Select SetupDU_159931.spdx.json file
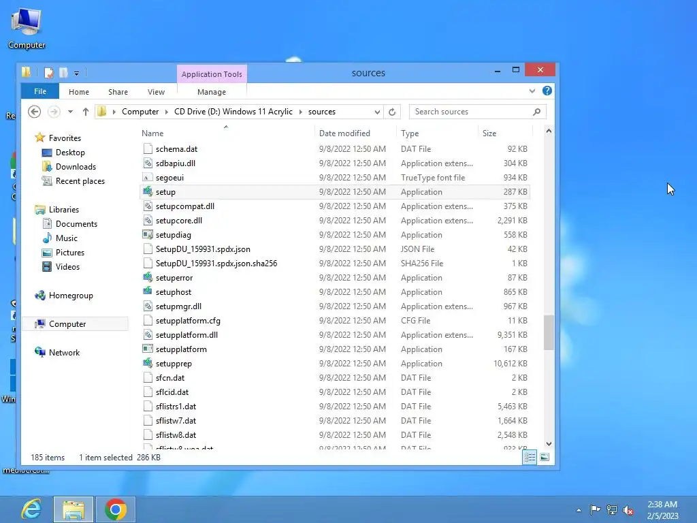The image size is (697, 523). (x=203, y=249)
